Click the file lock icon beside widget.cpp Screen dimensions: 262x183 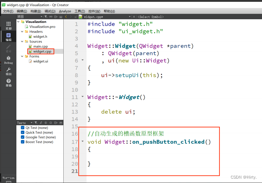point(76,17)
